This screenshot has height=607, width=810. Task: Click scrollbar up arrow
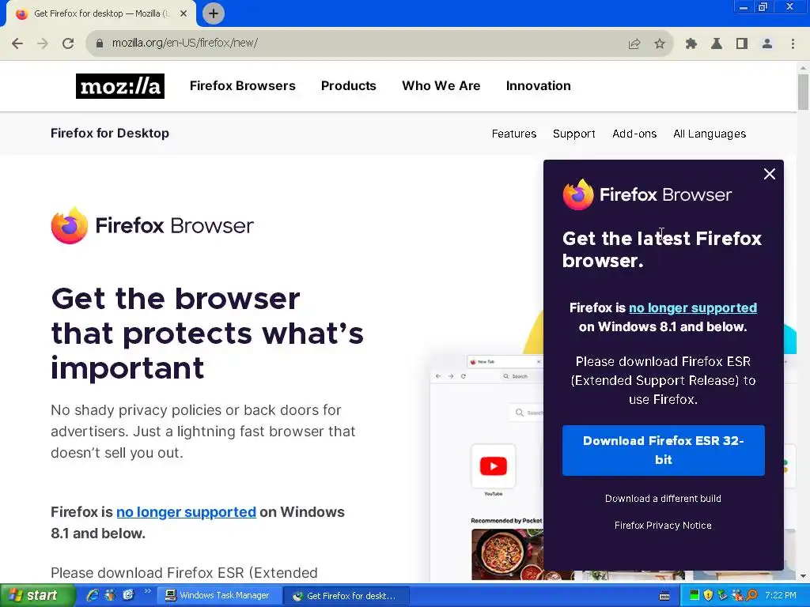click(803, 68)
